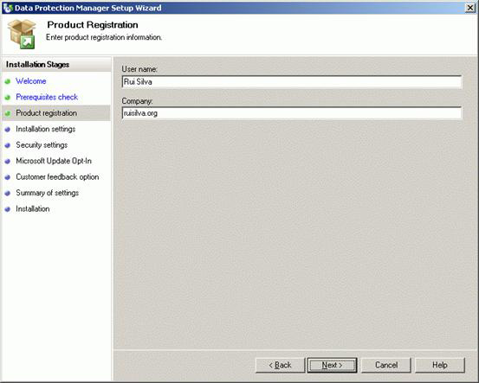The height and width of the screenshot is (383, 479).
Task: Click purple bullet beside Installation
Action: 8,209
